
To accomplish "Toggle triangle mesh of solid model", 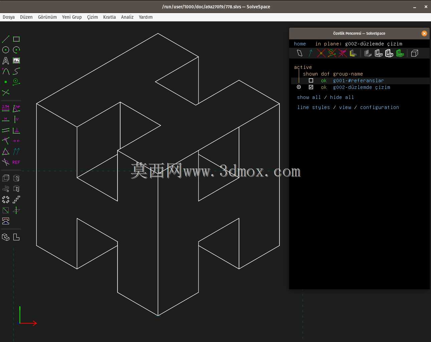I will 400,53.
